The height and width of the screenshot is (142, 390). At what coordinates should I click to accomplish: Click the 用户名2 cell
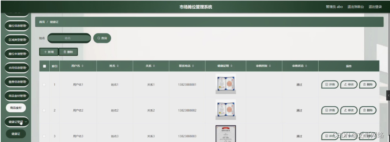click(x=78, y=110)
